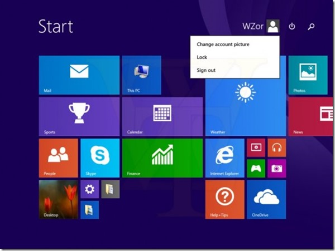
Task: Open the Video tile
Action: 256,147
